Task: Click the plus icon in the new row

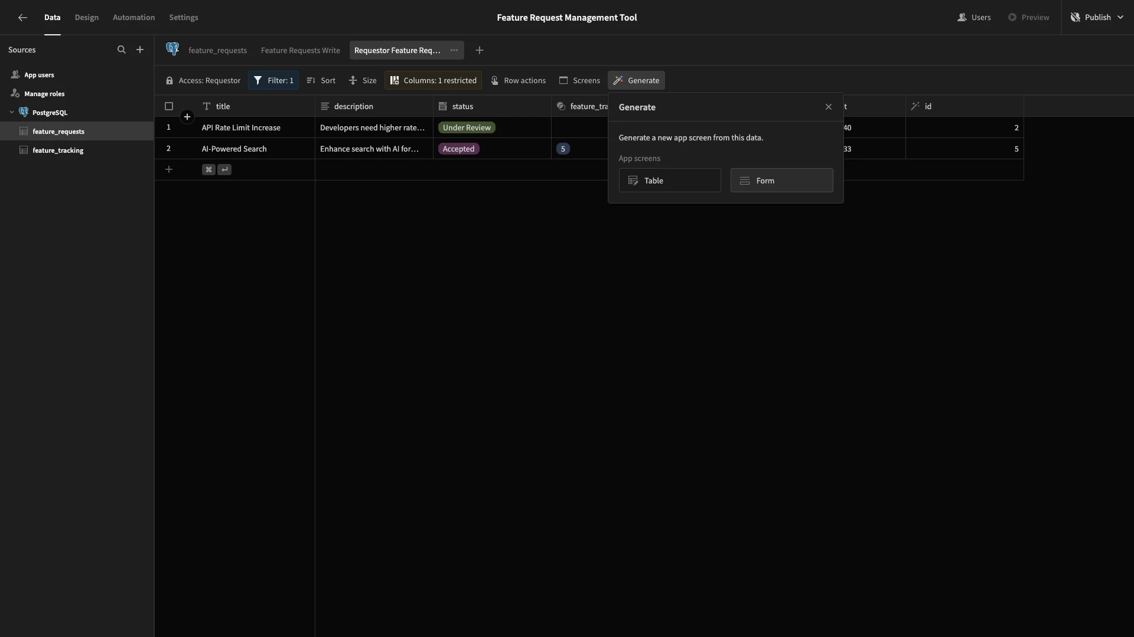Action: 169,170
